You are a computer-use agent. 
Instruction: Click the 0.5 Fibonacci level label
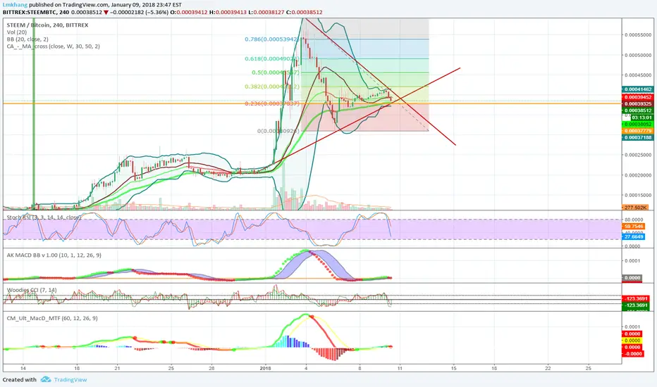[x=276, y=72]
